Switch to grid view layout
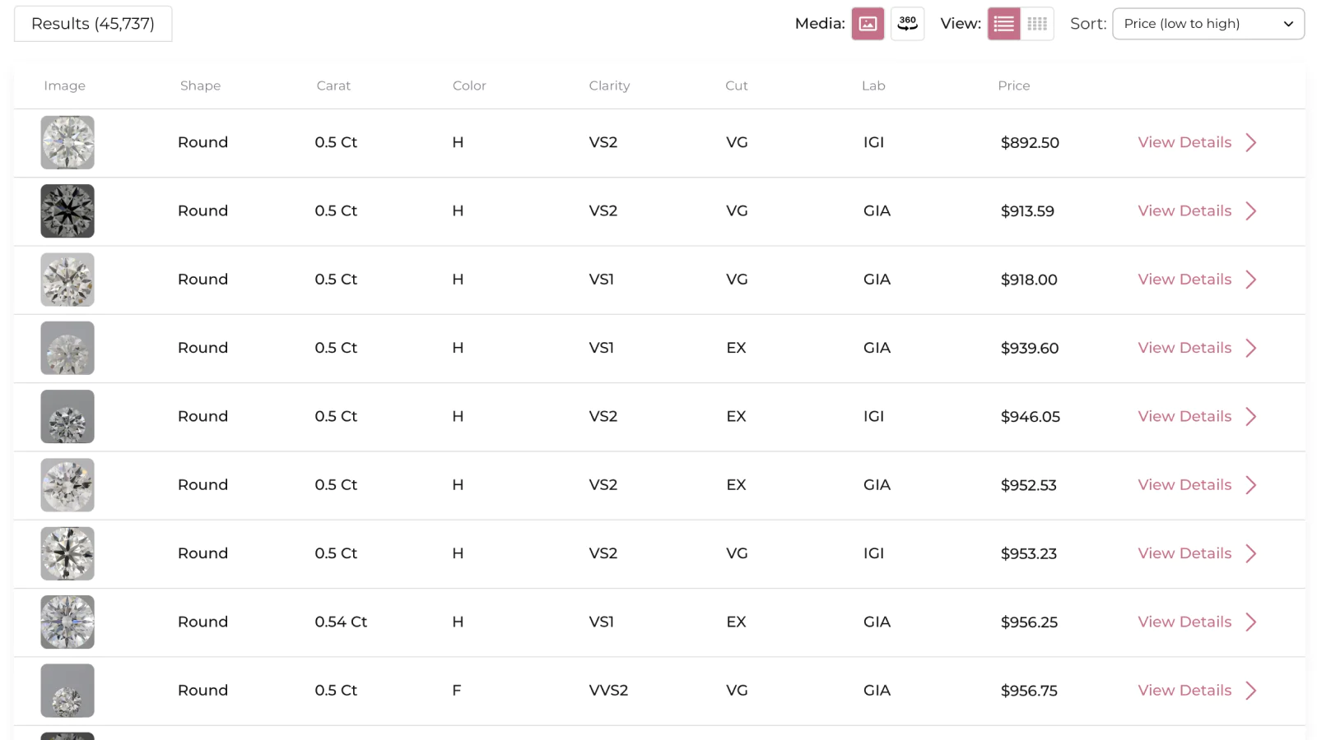 click(1037, 24)
